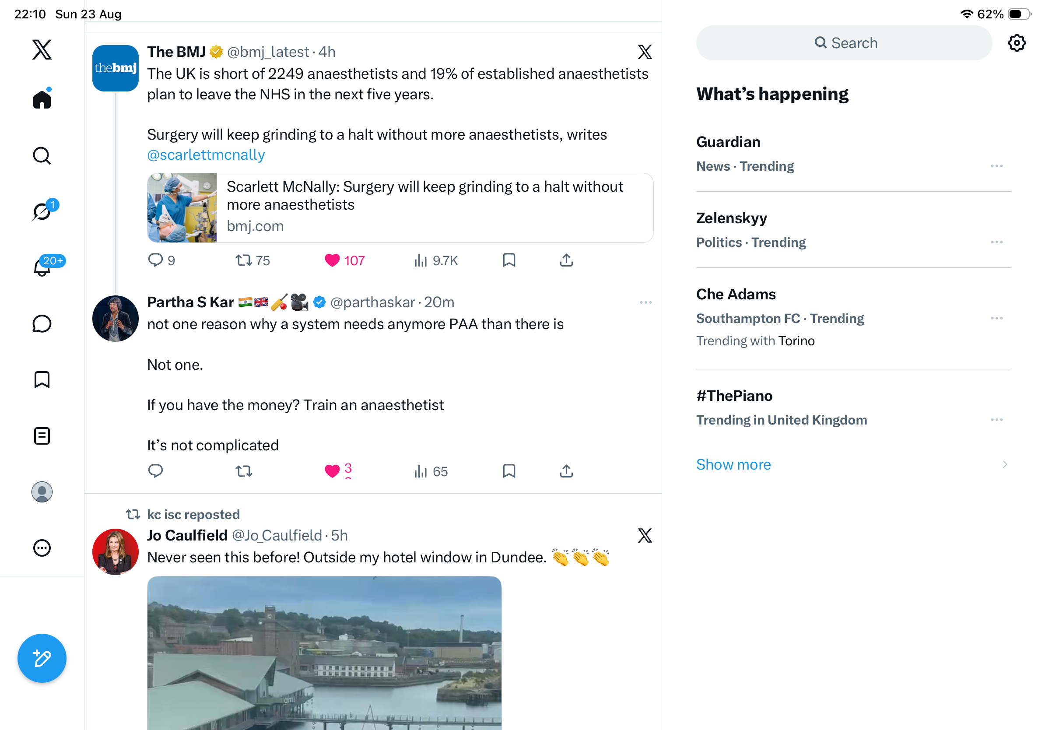The height and width of the screenshot is (730, 1045).
Task: View analytics for Partha S Kar post
Action: pos(431,471)
